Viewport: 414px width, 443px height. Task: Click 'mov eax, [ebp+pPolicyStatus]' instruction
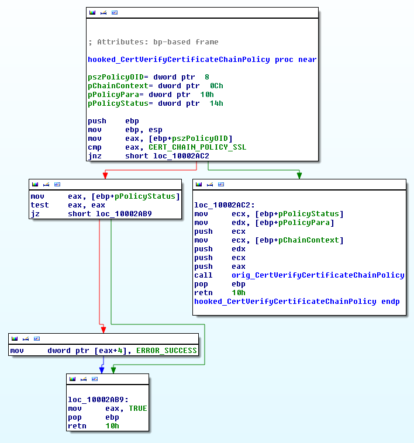click(105, 196)
